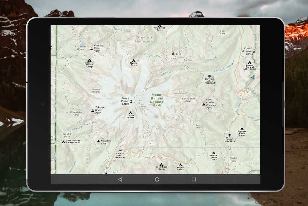This screenshot has width=308, height=206.
Task: Tap the Mystic Camp tent icon
Action: [134, 60]
